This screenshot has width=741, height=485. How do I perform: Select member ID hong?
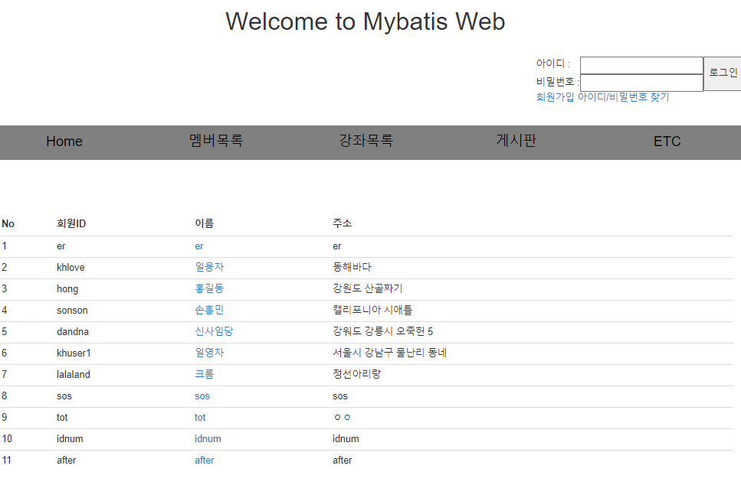(67, 289)
